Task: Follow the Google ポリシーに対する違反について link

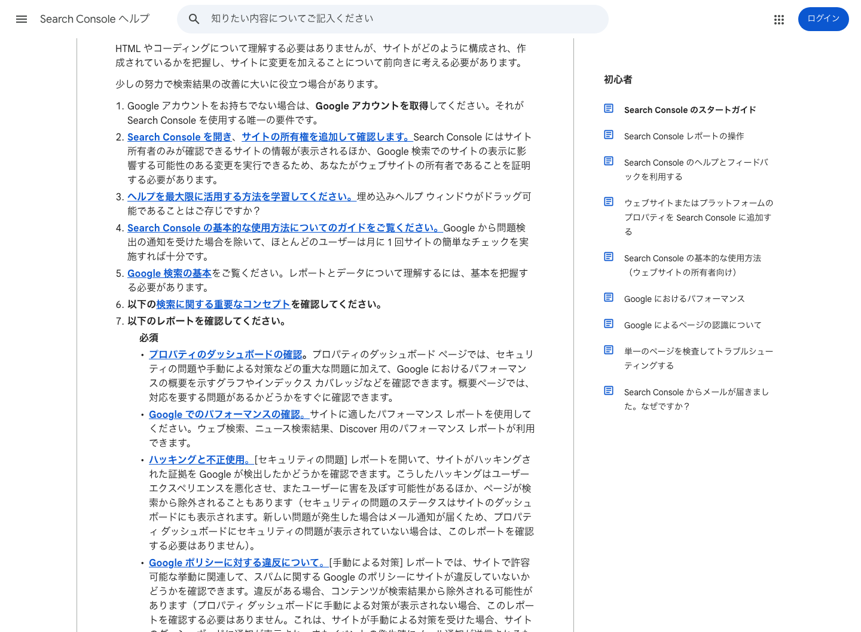Action: 237,563
